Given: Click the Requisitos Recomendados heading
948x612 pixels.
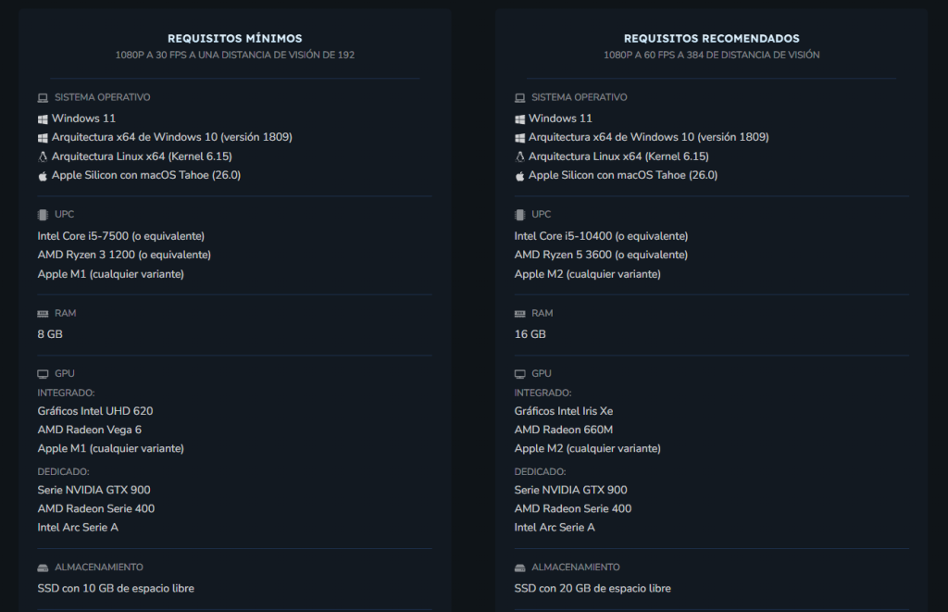Looking at the screenshot, I should (x=711, y=39).
